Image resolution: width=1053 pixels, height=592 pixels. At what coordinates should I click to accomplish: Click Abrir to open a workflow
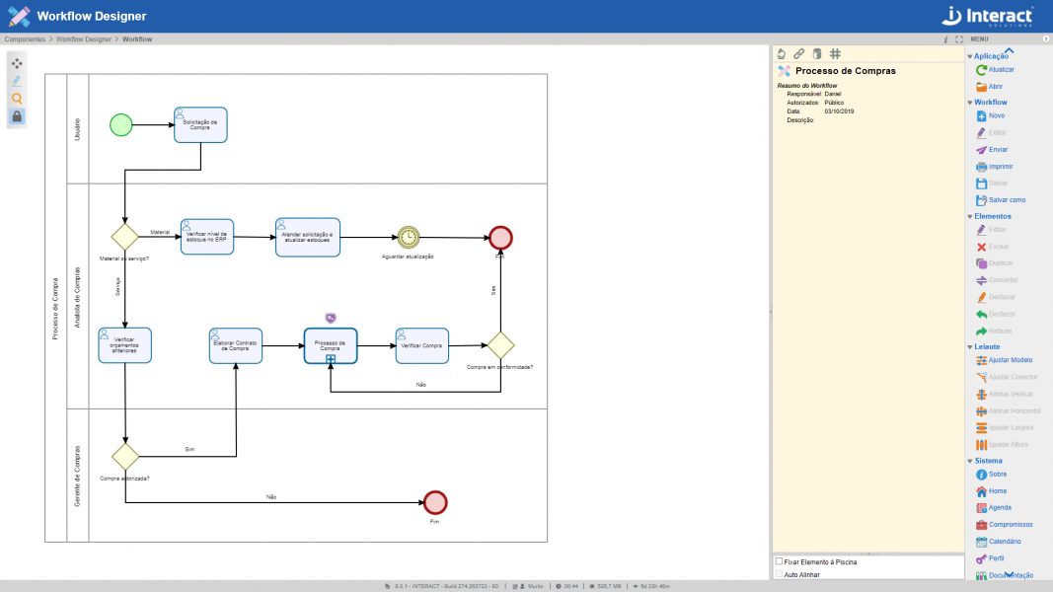point(989,87)
